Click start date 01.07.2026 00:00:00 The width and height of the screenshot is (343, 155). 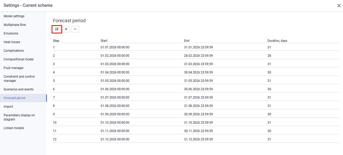tap(115, 97)
